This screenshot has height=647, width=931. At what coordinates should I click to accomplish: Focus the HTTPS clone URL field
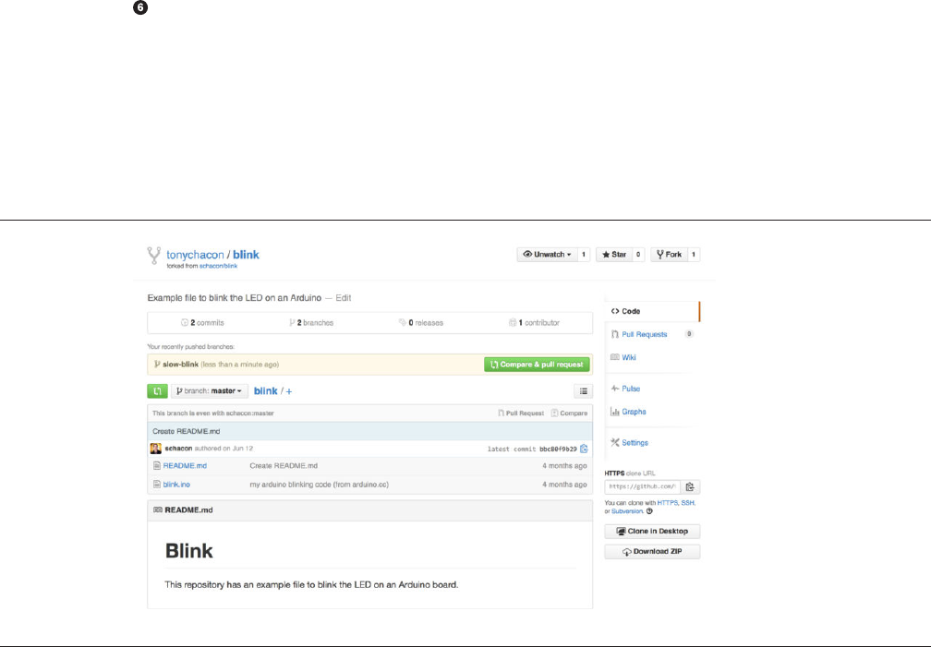(643, 486)
